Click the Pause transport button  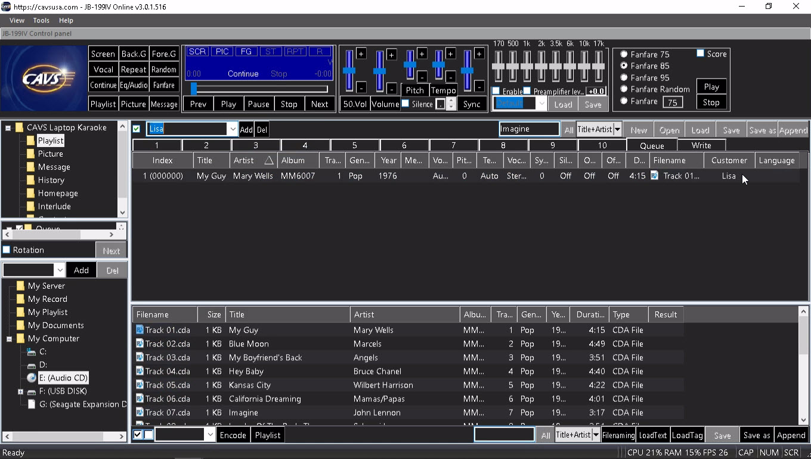pyautogui.click(x=259, y=104)
